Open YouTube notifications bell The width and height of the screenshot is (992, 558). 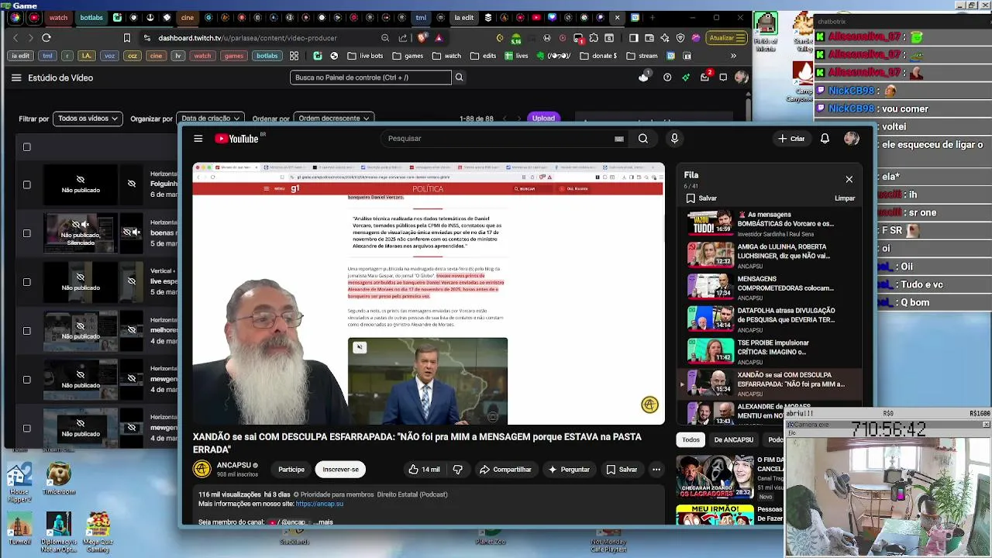tap(825, 139)
